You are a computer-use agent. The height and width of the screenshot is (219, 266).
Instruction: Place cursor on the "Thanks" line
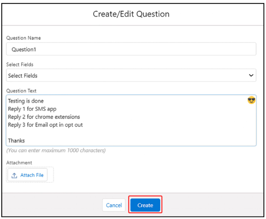[16, 141]
